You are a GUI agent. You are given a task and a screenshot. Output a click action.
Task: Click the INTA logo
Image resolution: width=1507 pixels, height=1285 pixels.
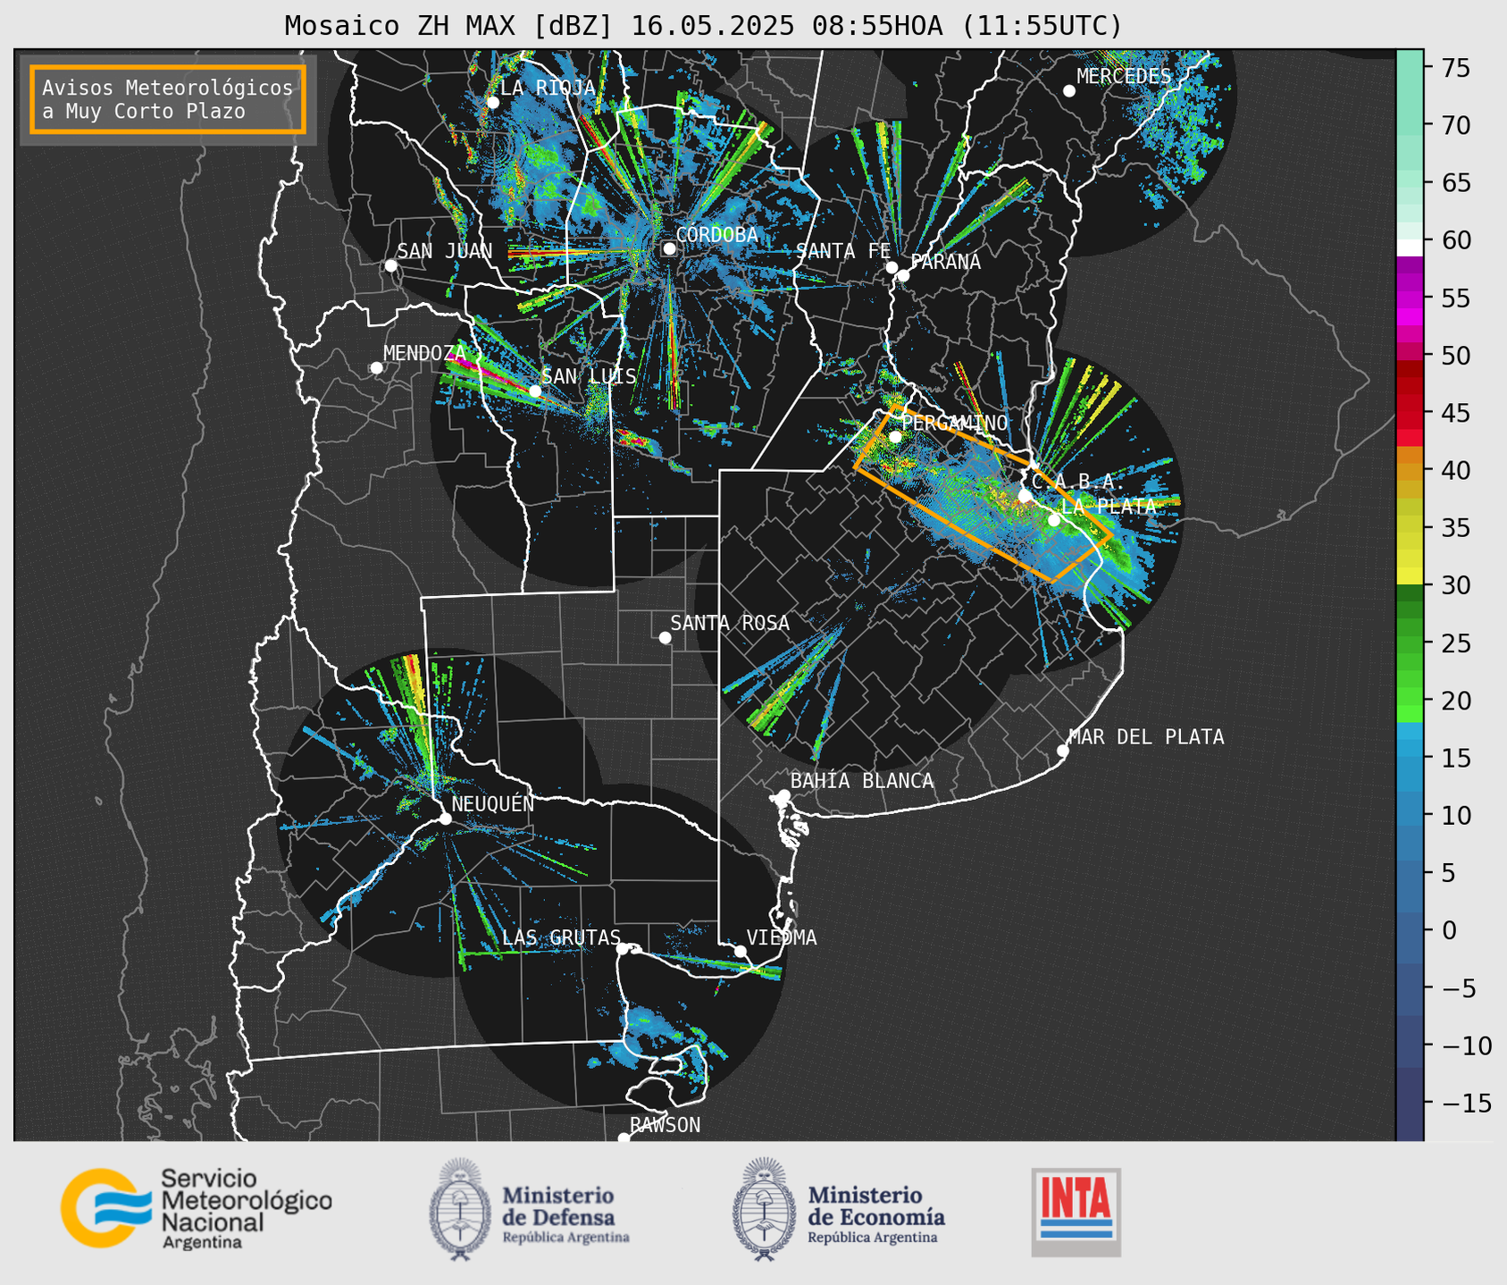1076,1212
